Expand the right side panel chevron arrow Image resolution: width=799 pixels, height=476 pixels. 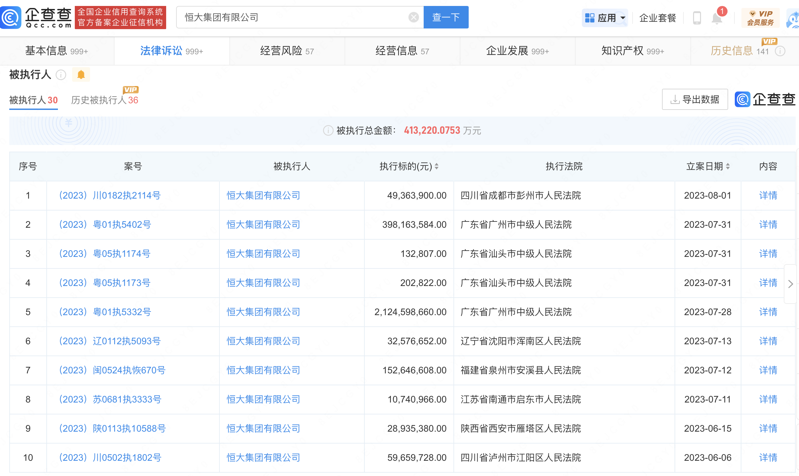pos(790,284)
